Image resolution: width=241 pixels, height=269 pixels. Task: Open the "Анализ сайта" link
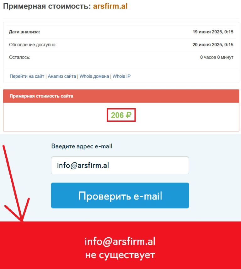(62, 76)
